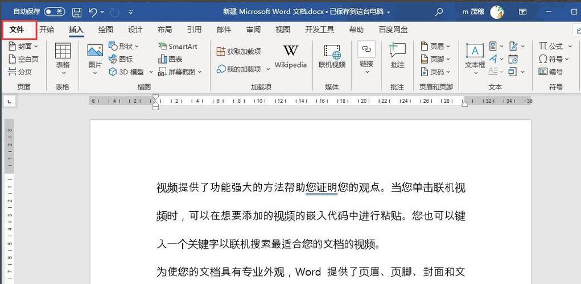The width and height of the screenshot is (581, 284).
Task: Open the Undo history dropdown arrow
Action: pos(102,12)
